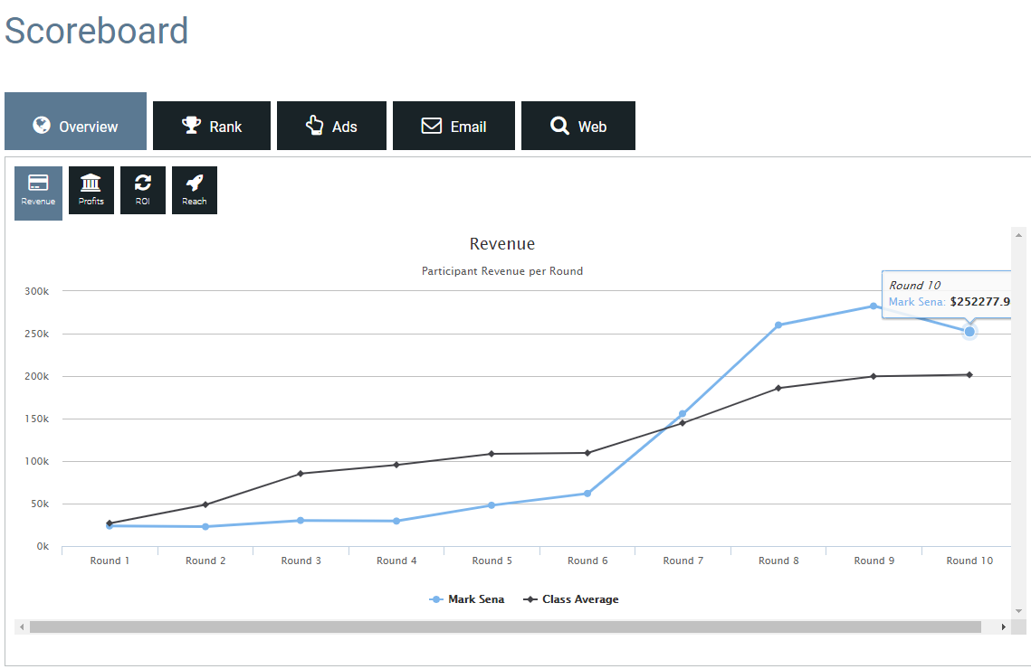Image resolution: width=1031 pixels, height=669 pixels.
Task: Show the Revenue chart button with card icon
Action: pyautogui.click(x=38, y=193)
